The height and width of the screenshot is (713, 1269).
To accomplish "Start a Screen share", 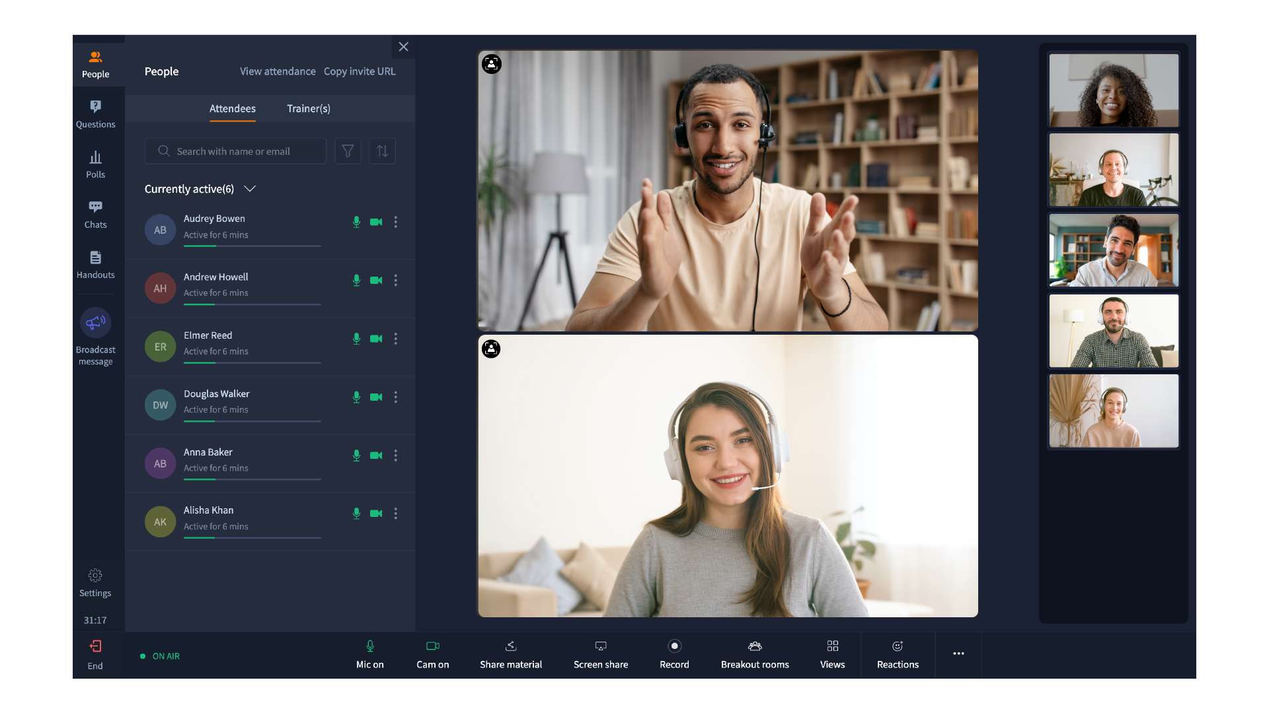I will pyautogui.click(x=600, y=654).
